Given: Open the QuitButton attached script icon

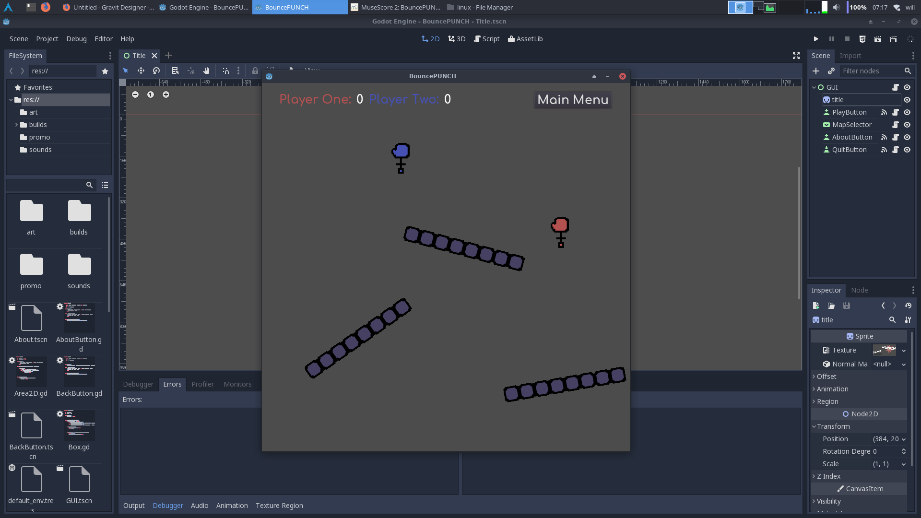Looking at the screenshot, I should (x=896, y=150).
